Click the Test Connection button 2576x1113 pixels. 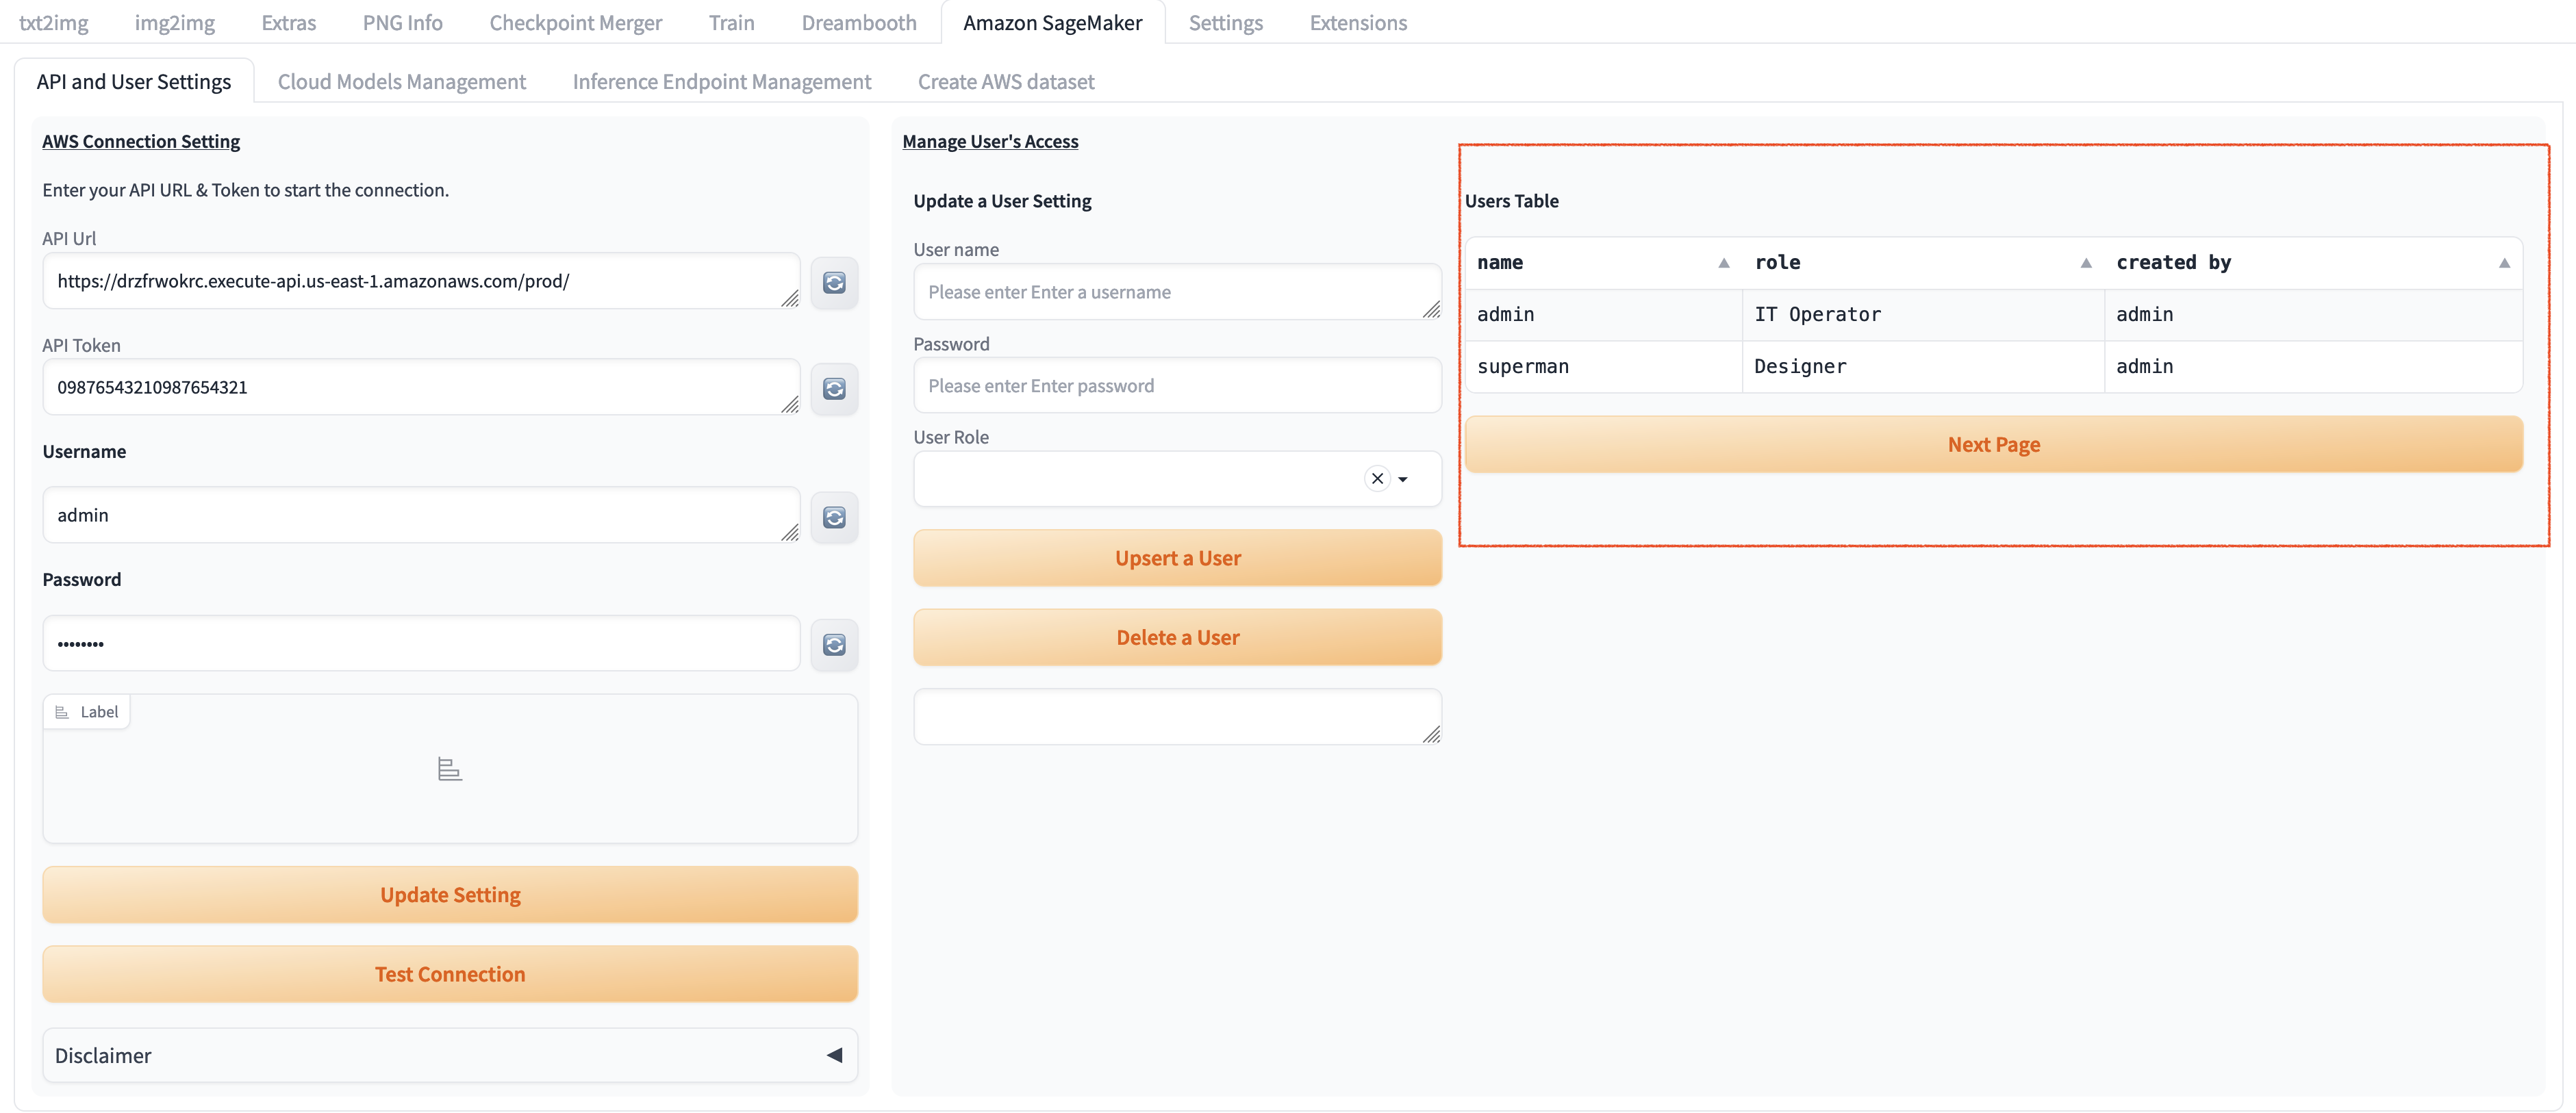[x=449, y=973]
